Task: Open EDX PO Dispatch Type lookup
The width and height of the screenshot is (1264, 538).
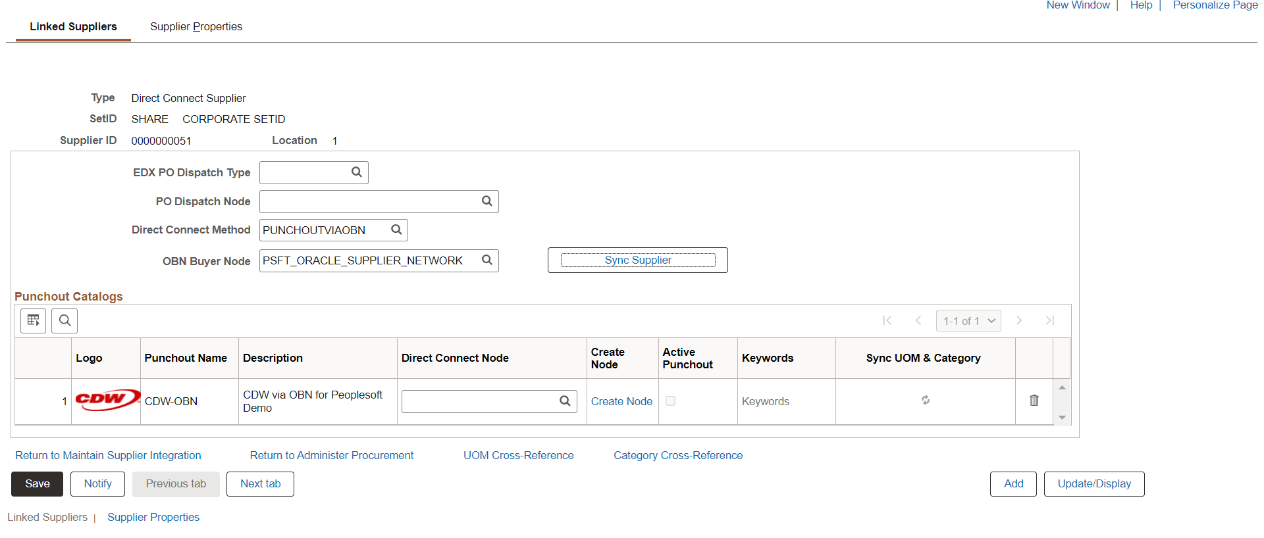Action: (x=356, y=172)
